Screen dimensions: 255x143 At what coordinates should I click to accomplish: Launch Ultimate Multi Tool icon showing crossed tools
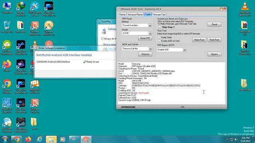point(49,28)
